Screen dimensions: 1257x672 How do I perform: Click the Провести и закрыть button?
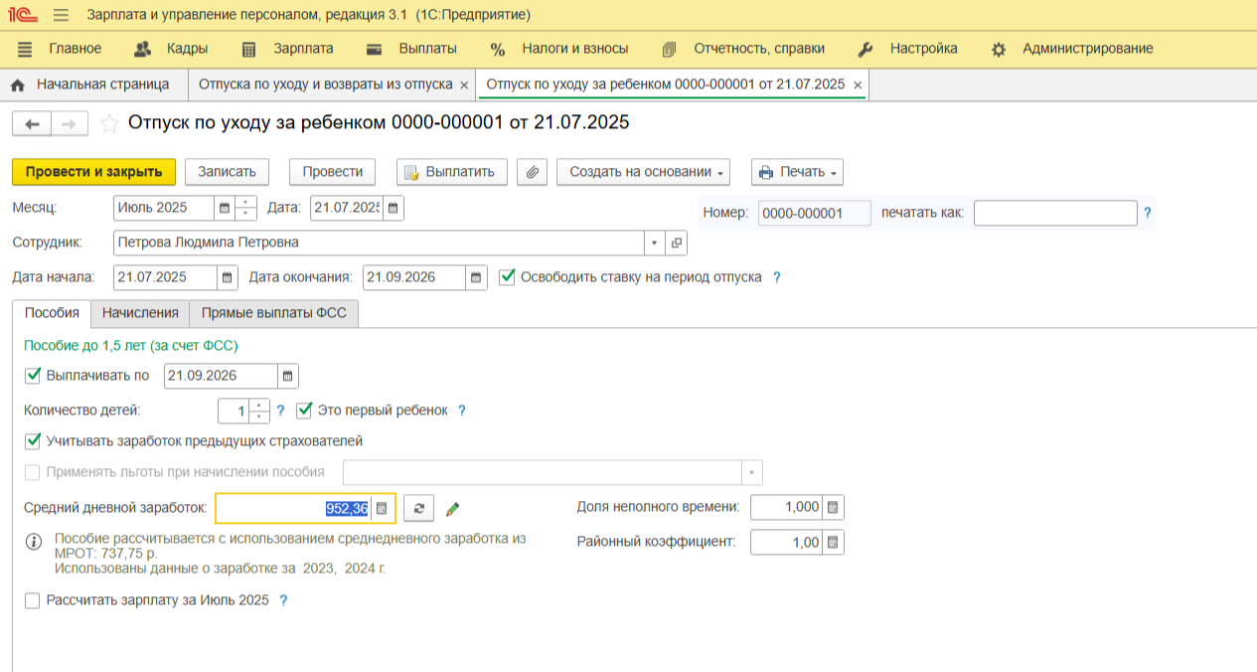pos(93,172)
